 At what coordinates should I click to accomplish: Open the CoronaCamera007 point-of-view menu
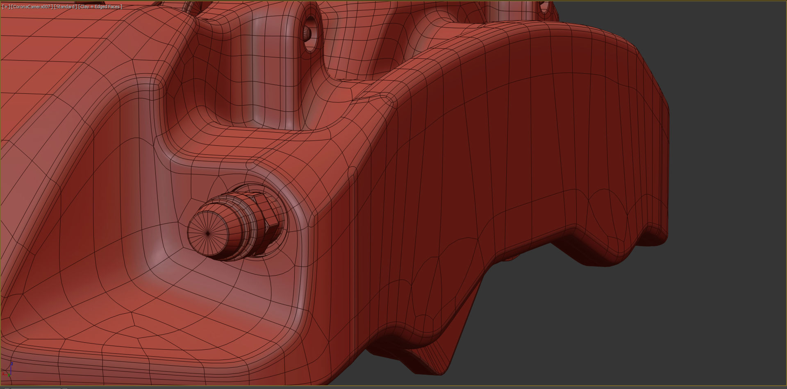click(x=32, y=7)
